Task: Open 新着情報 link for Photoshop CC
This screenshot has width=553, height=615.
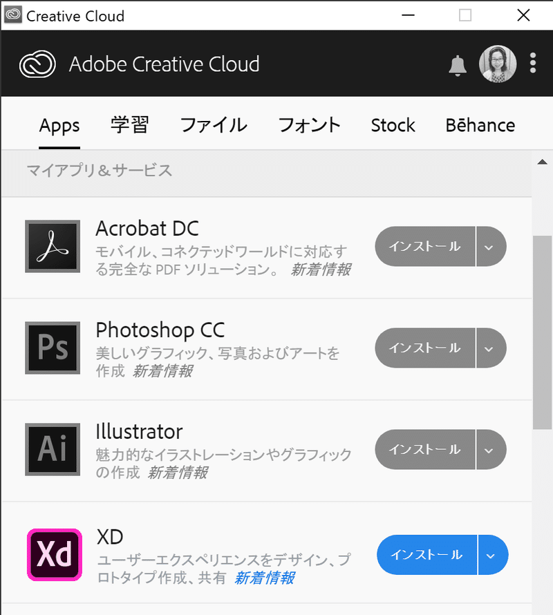Action: [162, 371]
